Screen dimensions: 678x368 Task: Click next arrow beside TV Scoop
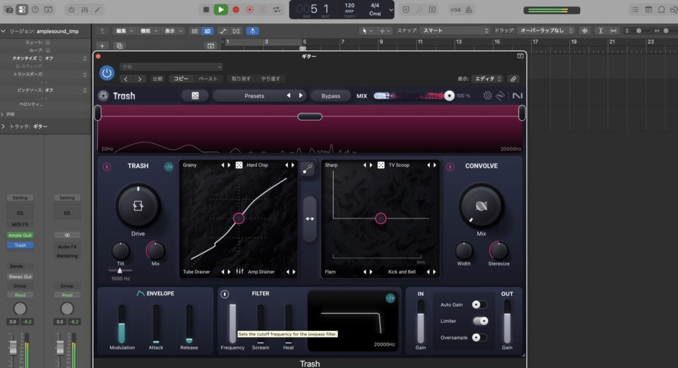[x=434, y=165]
